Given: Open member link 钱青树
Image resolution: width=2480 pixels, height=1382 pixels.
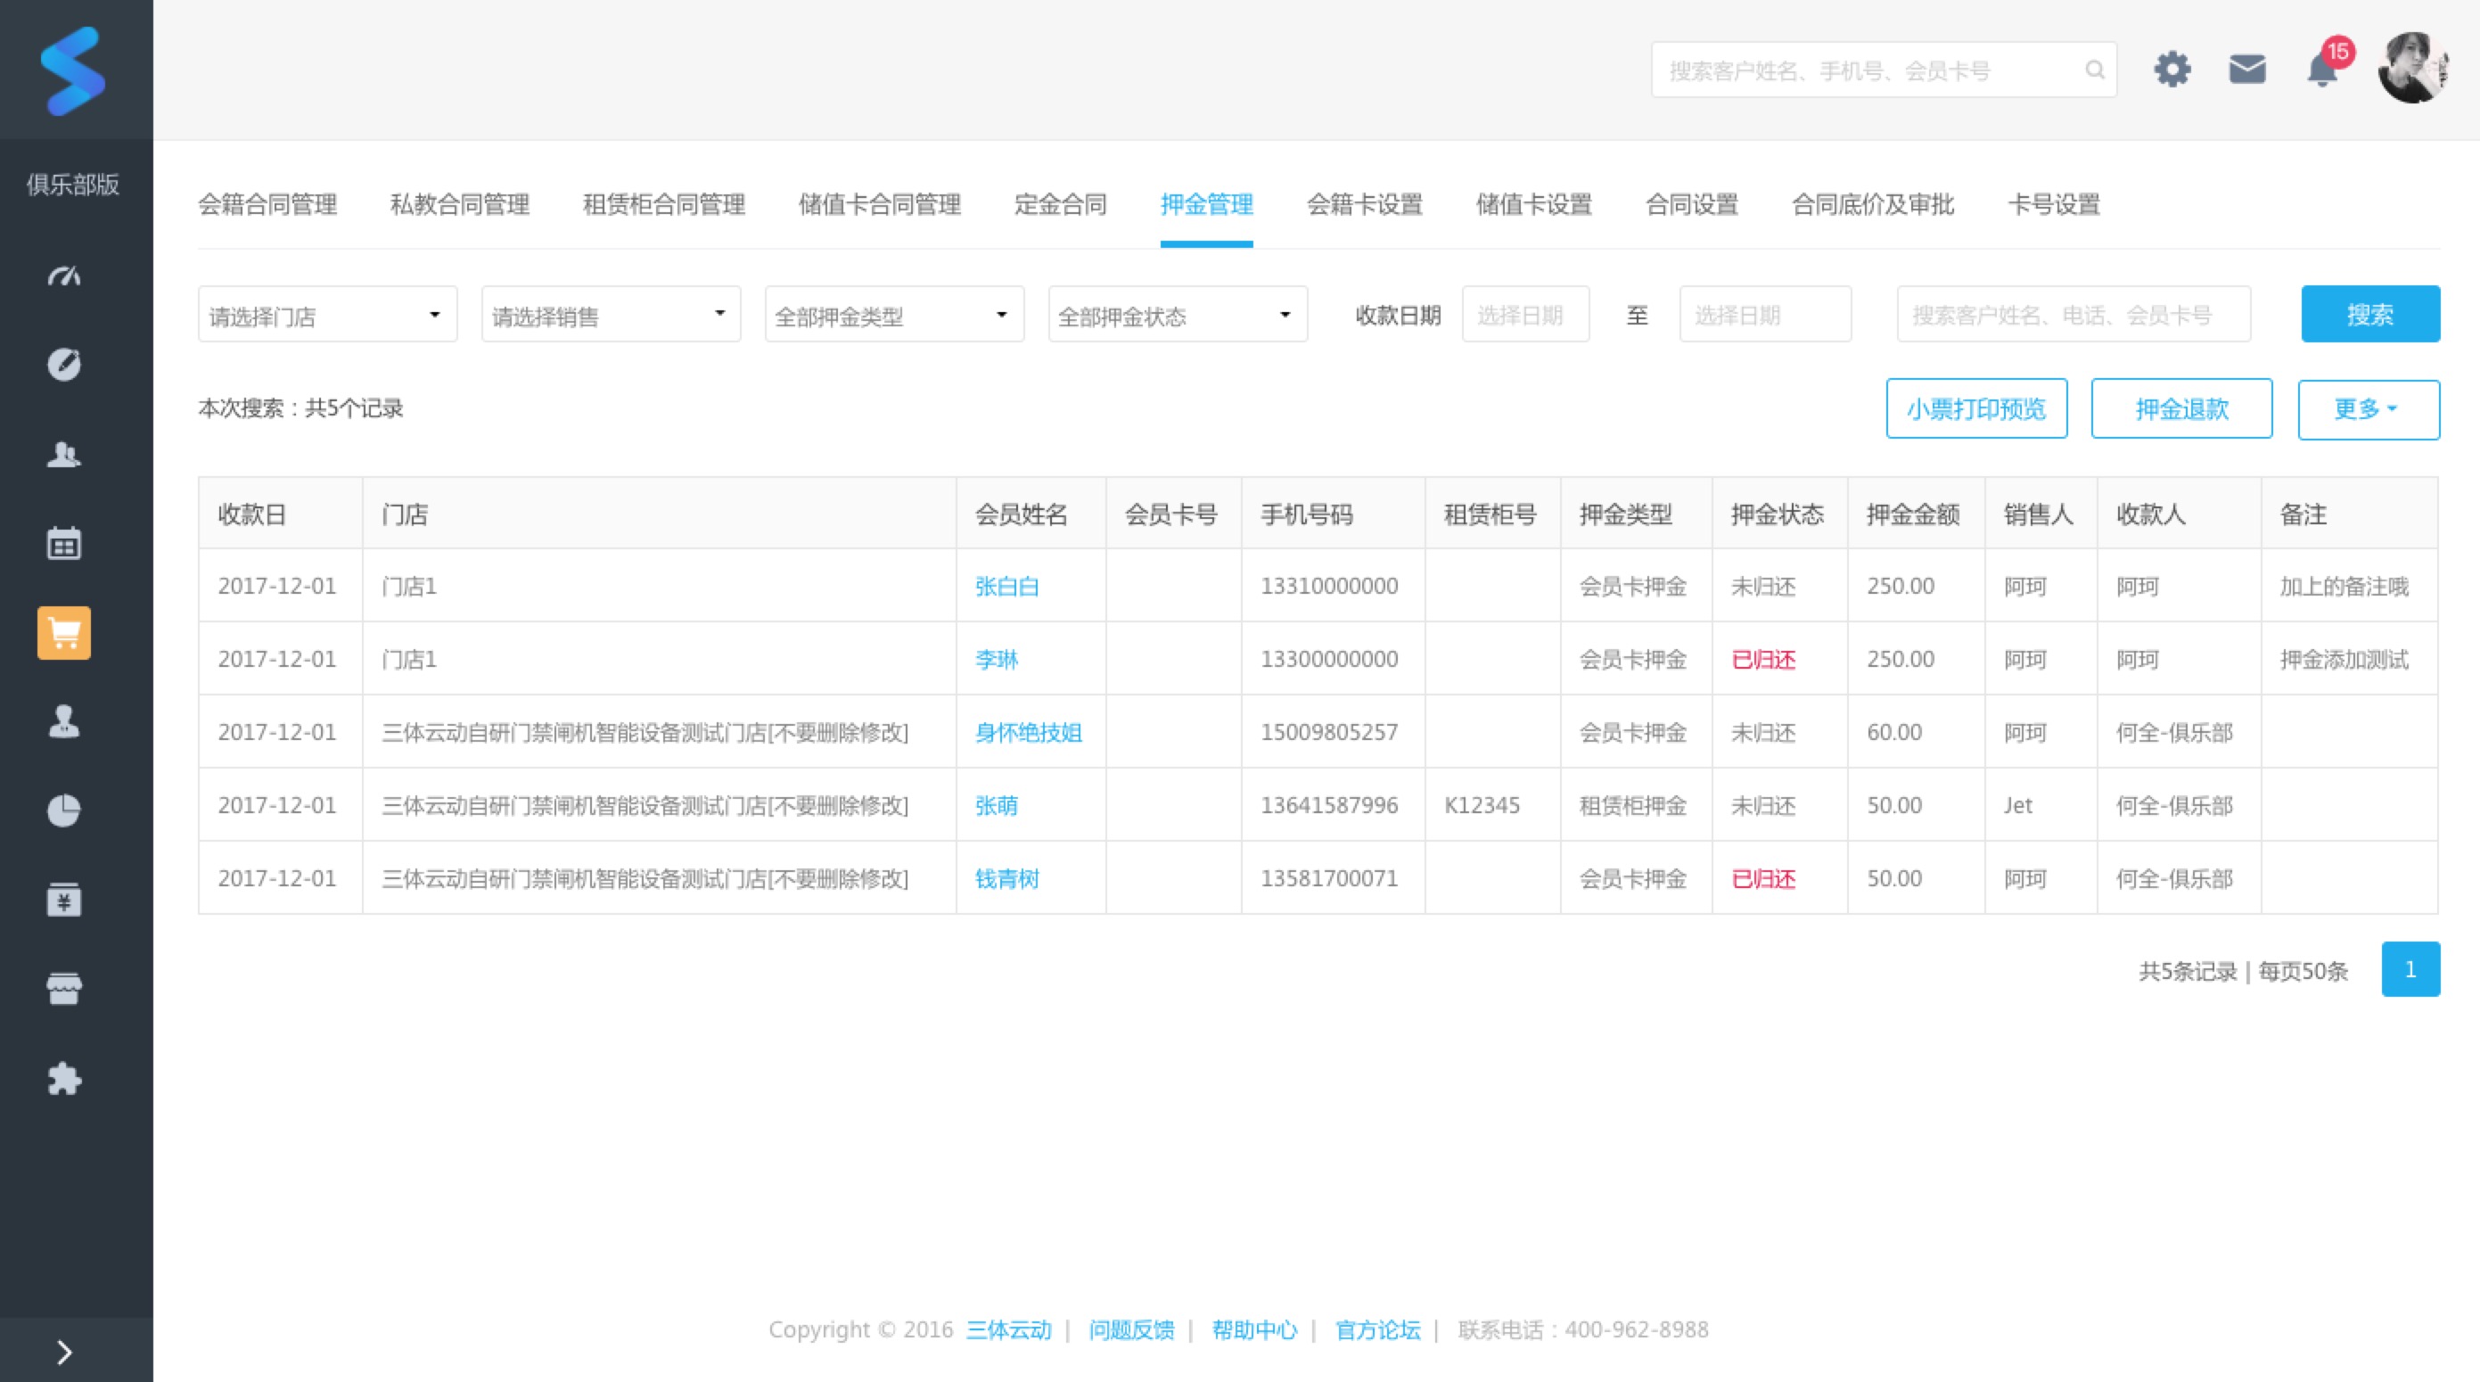Looking at the screenshot, I should point(1007,878).
